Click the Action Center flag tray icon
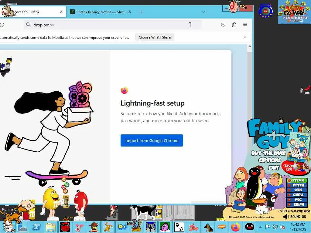 (x=268, y=227)
